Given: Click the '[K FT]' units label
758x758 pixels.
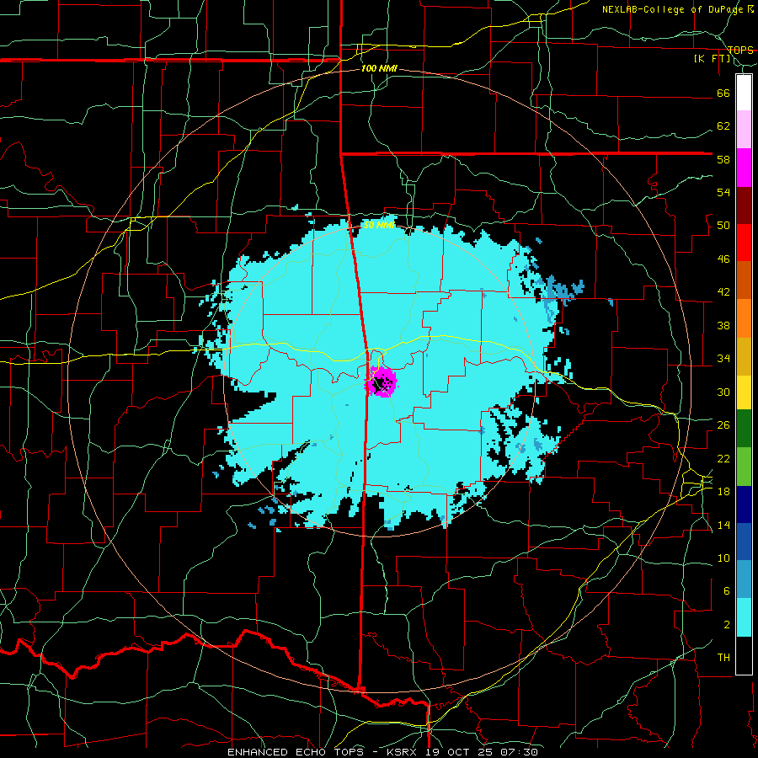Looking at the screenshot, I should [713, 59].
